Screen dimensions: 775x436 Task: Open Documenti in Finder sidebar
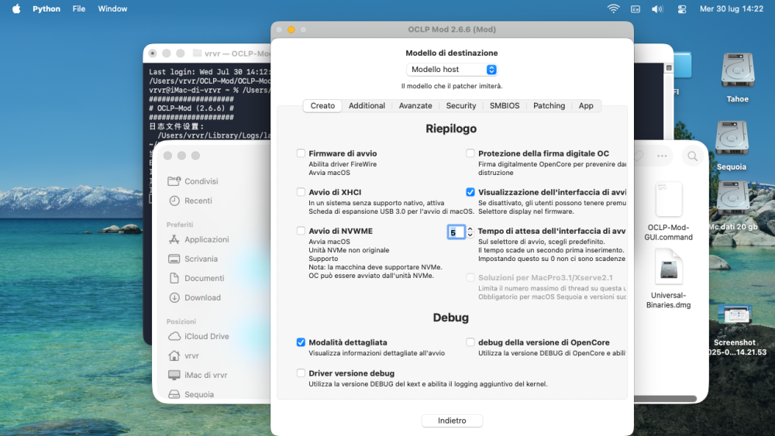pos(196,278)
